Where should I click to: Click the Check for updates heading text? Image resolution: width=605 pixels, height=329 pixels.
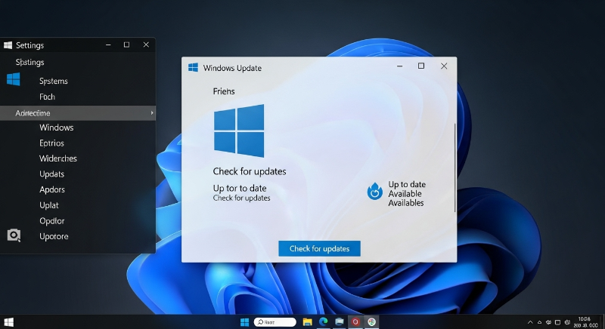pos(250,171)
